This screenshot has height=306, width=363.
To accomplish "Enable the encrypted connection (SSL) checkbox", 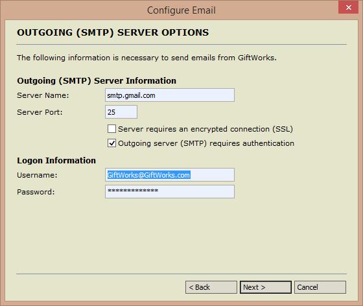I will 111,129.
